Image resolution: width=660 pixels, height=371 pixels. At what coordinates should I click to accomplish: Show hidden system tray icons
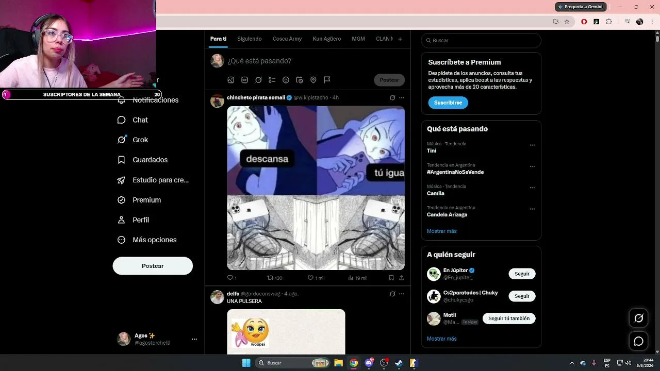click(x=571, y=363)
